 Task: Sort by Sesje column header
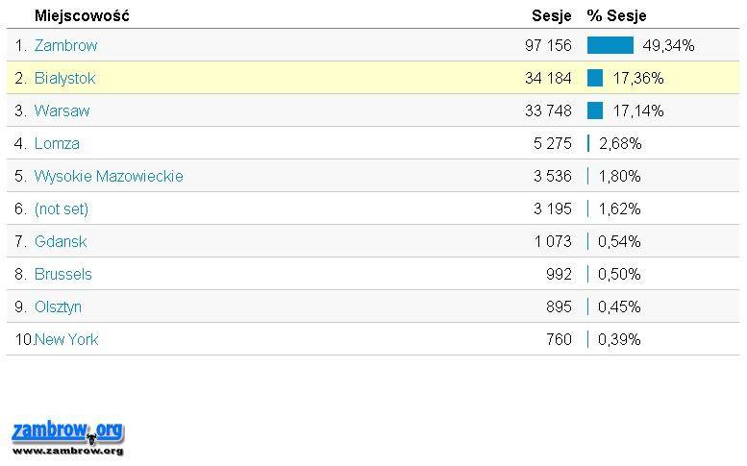(551, 15)
